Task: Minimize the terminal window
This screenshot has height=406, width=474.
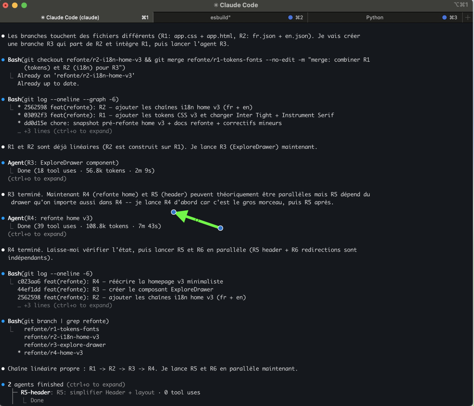Action: (15, 5)
